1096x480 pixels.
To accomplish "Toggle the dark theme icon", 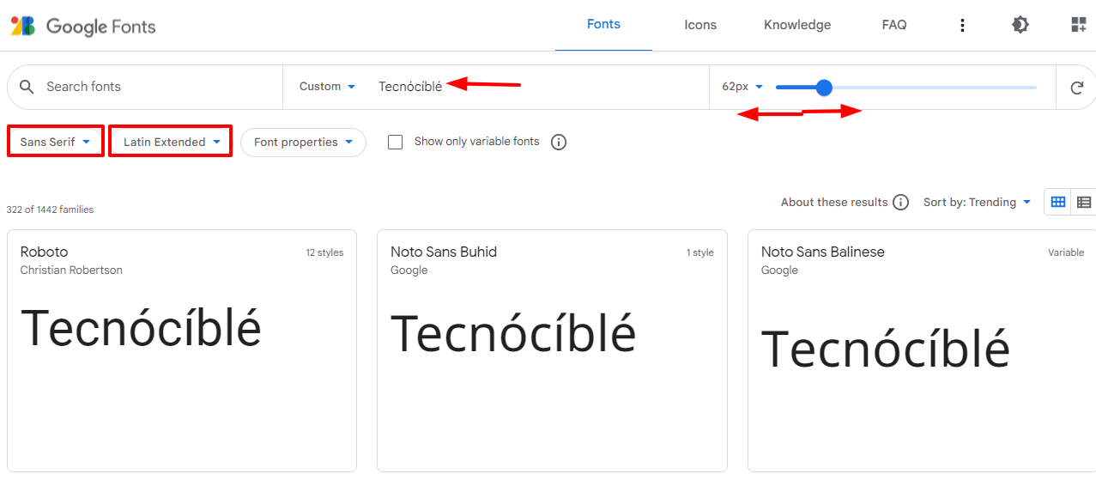I will (x=1020, y=25).
